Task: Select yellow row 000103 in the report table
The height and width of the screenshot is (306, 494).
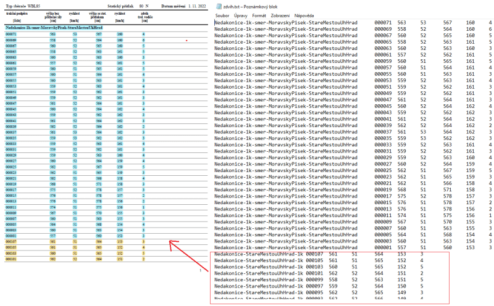Action: (106, 254)
